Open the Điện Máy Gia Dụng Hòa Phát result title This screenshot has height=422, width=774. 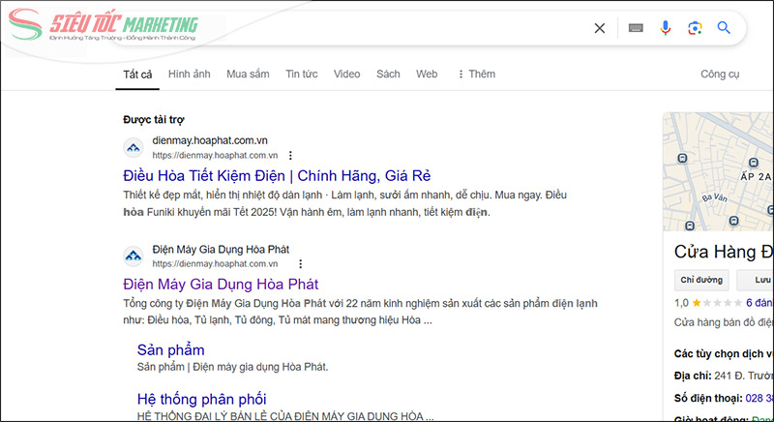[221, 285]
